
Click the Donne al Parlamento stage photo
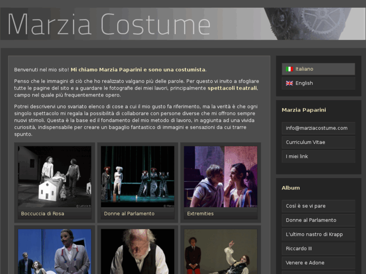138,177
